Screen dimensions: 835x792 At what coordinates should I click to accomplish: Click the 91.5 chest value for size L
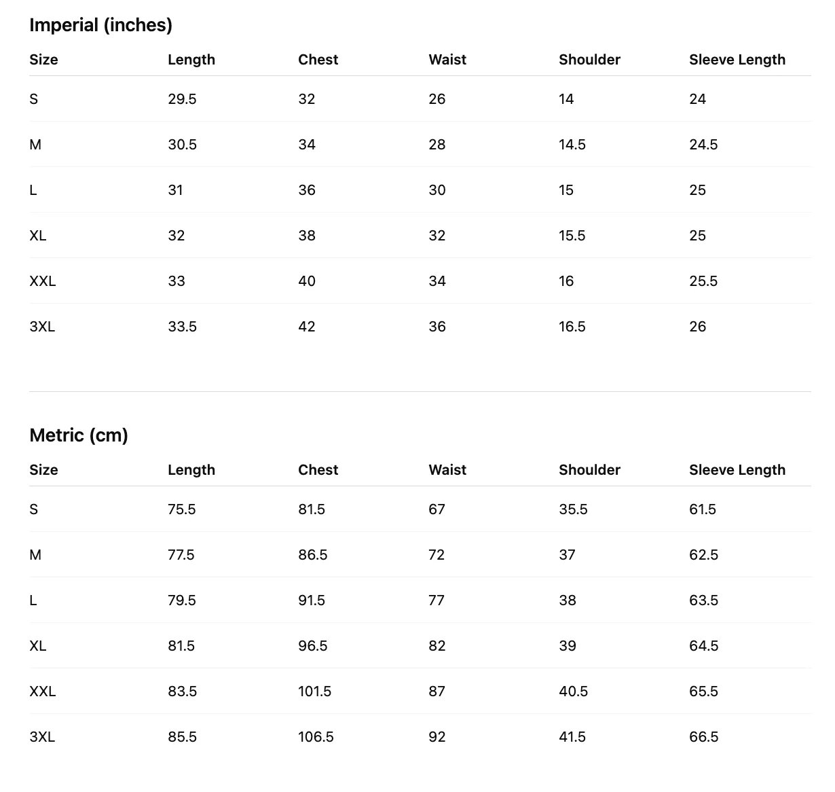pos(312,600)
